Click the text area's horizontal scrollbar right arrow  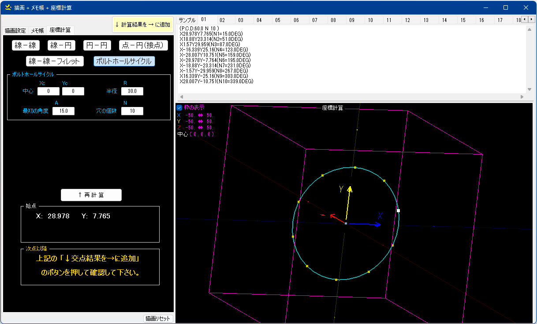[522, 97]
